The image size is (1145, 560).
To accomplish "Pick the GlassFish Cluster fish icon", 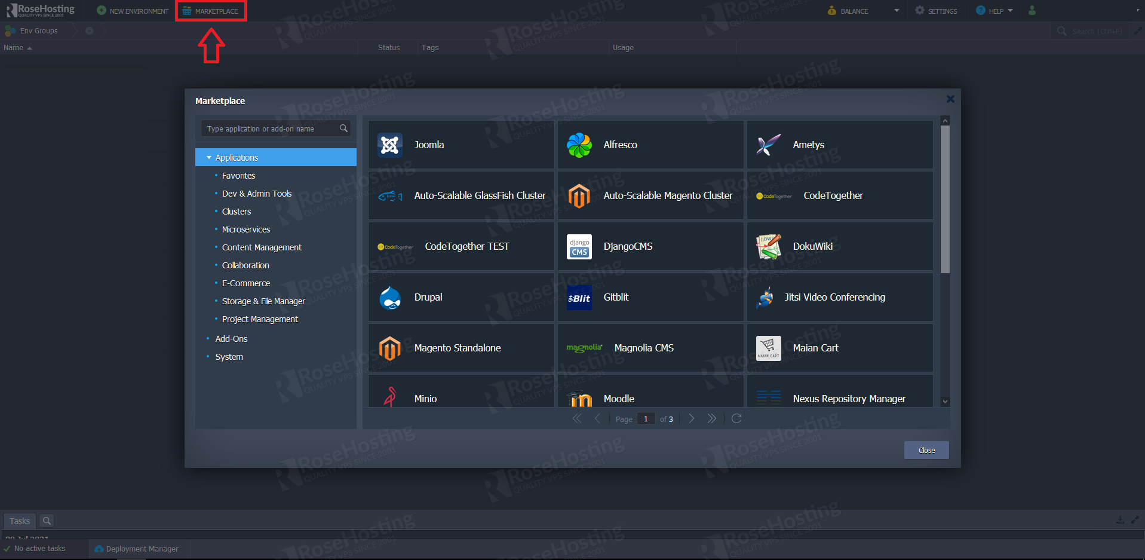I will [390, 195].
